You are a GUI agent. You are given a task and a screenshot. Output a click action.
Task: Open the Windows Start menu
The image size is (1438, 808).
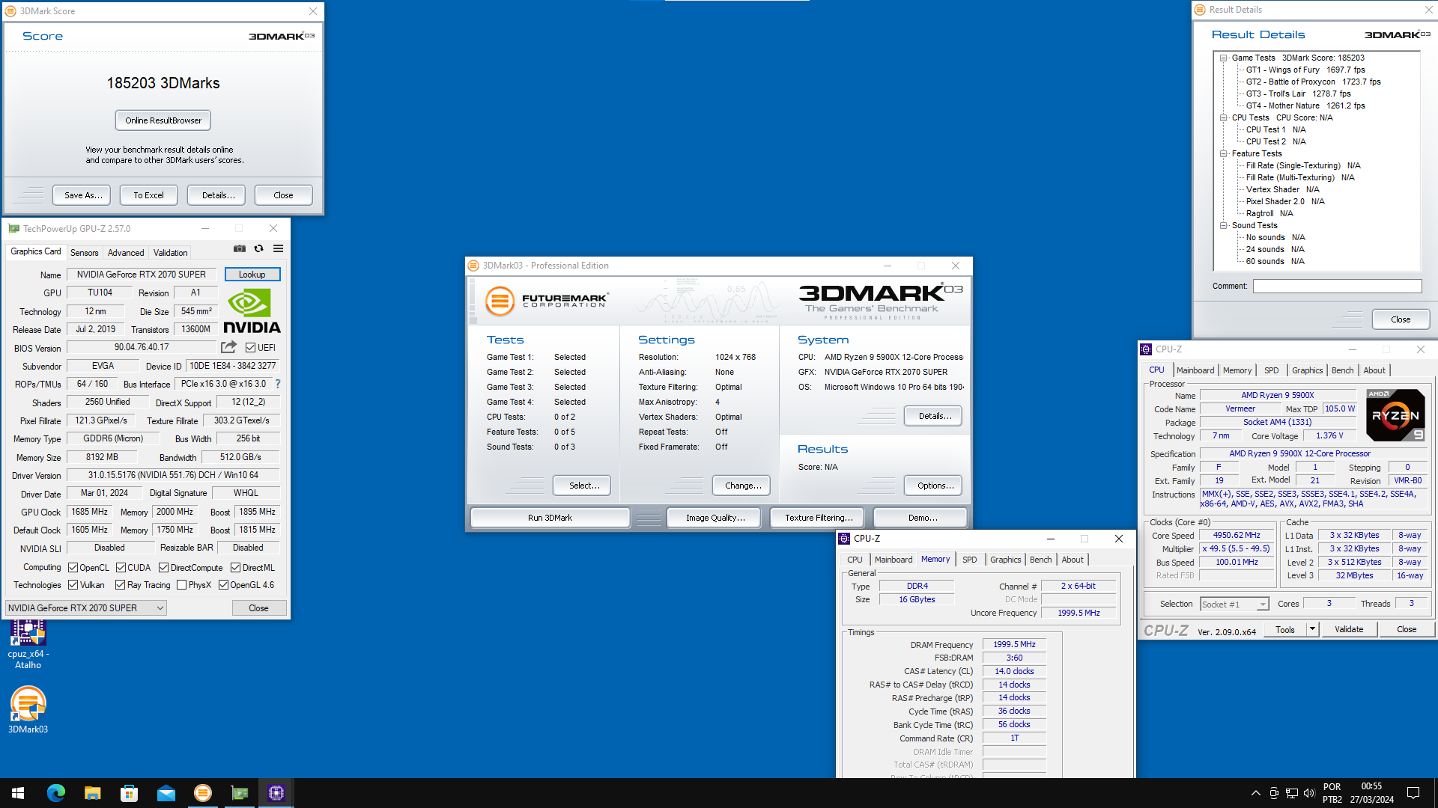18,793
